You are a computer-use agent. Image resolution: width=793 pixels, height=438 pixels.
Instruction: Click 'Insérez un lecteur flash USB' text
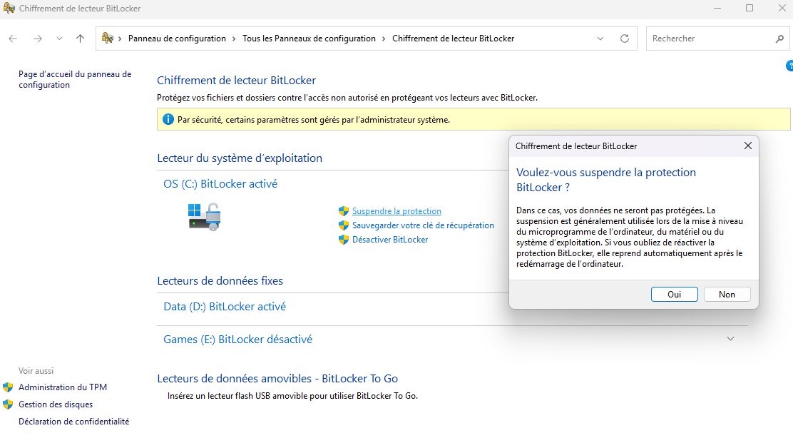(x=293, y=395)
